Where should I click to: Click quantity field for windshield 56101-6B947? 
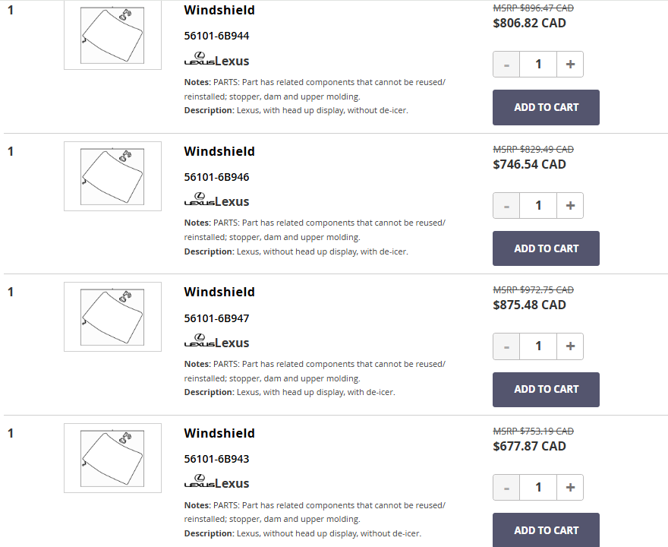tap(538, 346)
